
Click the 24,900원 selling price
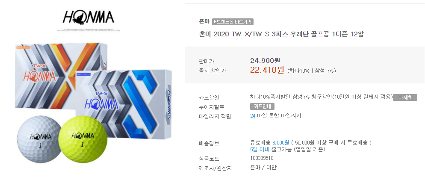tap(265, 60)
